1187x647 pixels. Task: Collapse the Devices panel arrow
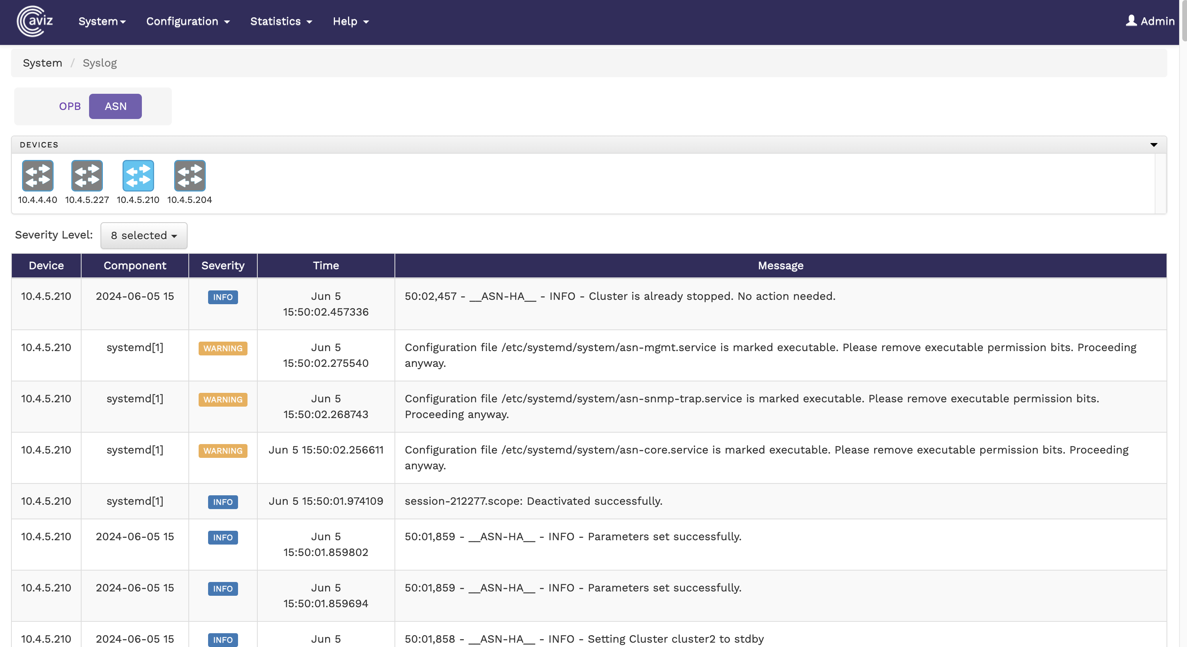[x=1154, y=145]
